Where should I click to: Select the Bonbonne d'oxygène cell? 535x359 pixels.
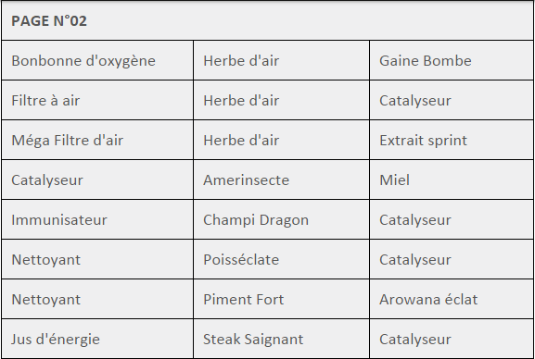click(x=97, y=60)
